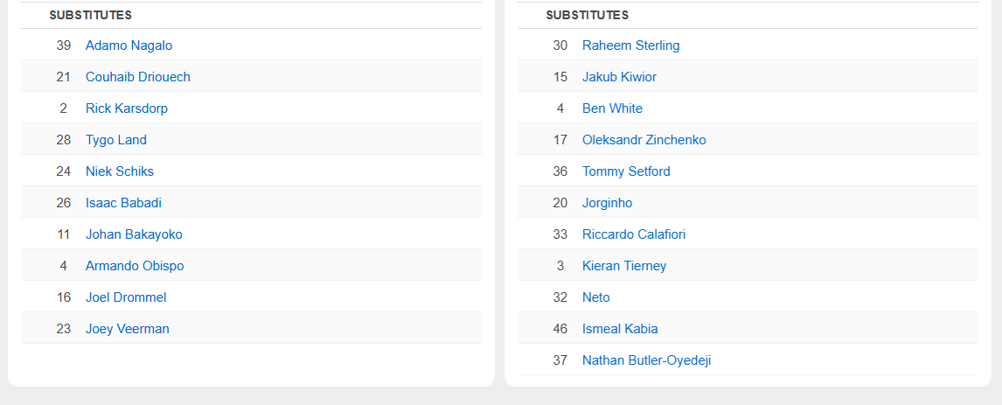Viewport: 1002px width, 405px height.
Task: Click on Tommy Setford
Action: tap(626, 171)
